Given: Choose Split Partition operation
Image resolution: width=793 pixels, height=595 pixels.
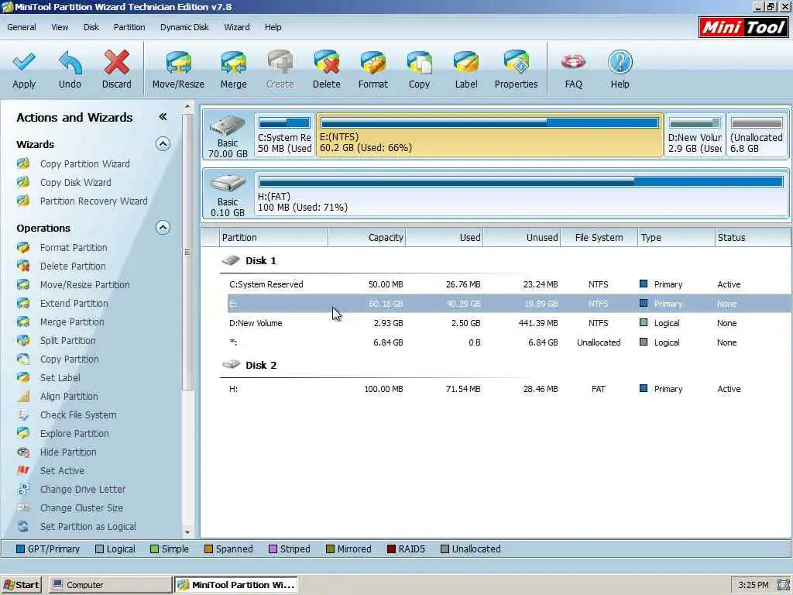Looking at the screenshot, I should tap(68, 341).
